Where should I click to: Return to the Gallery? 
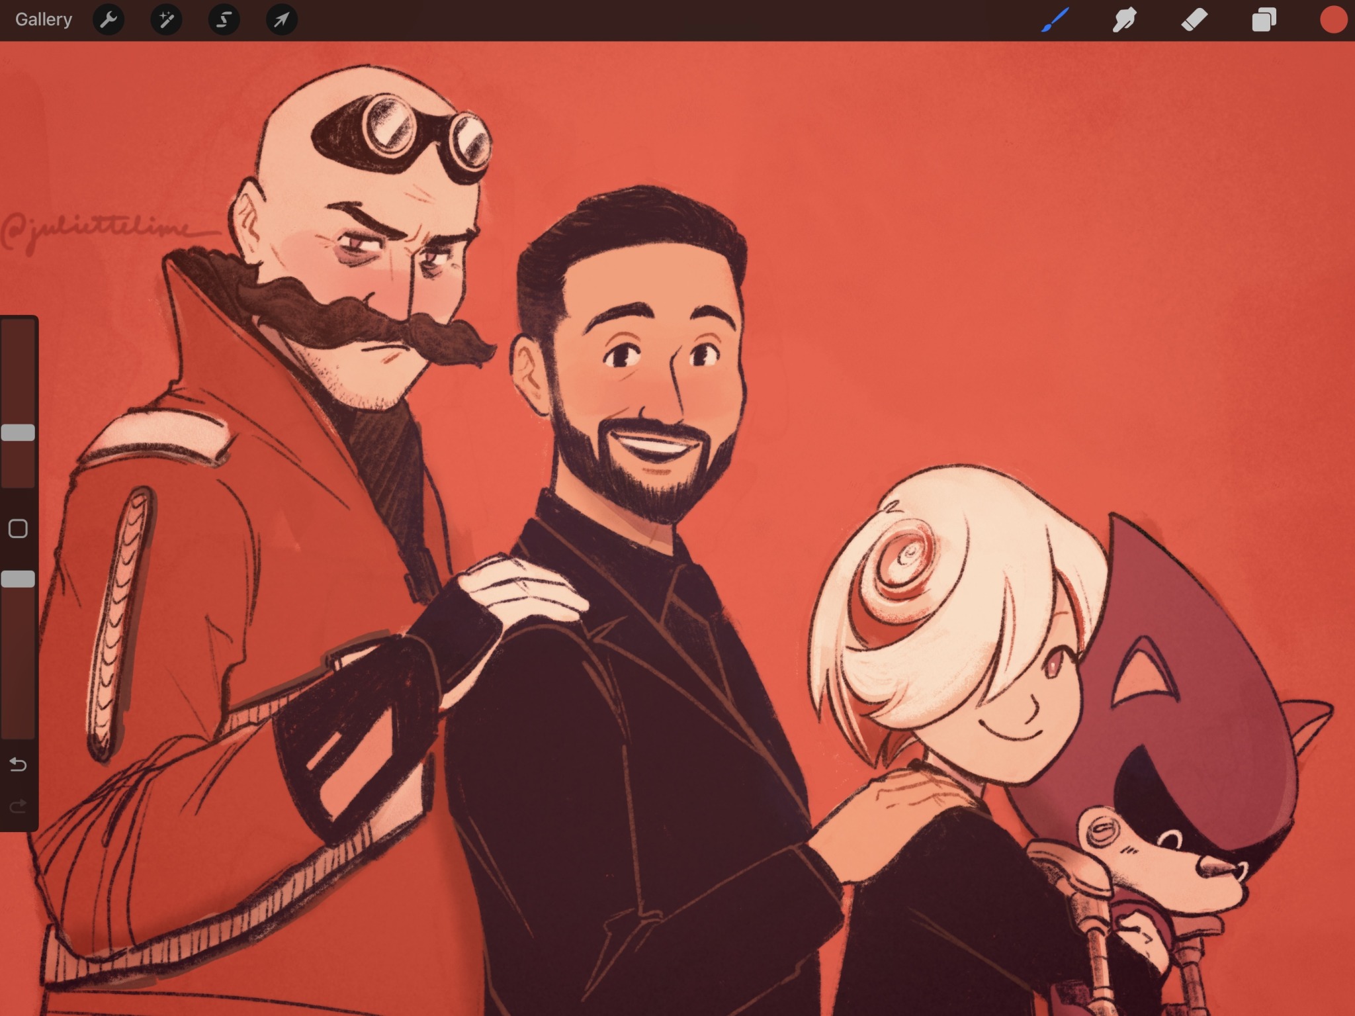(44, 20)
